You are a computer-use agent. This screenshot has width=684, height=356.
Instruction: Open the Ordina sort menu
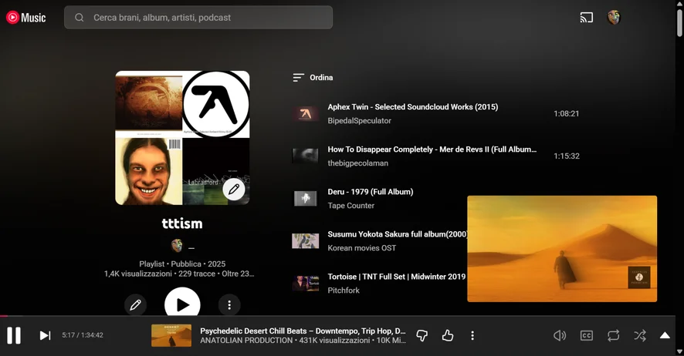tap(313, 78)
